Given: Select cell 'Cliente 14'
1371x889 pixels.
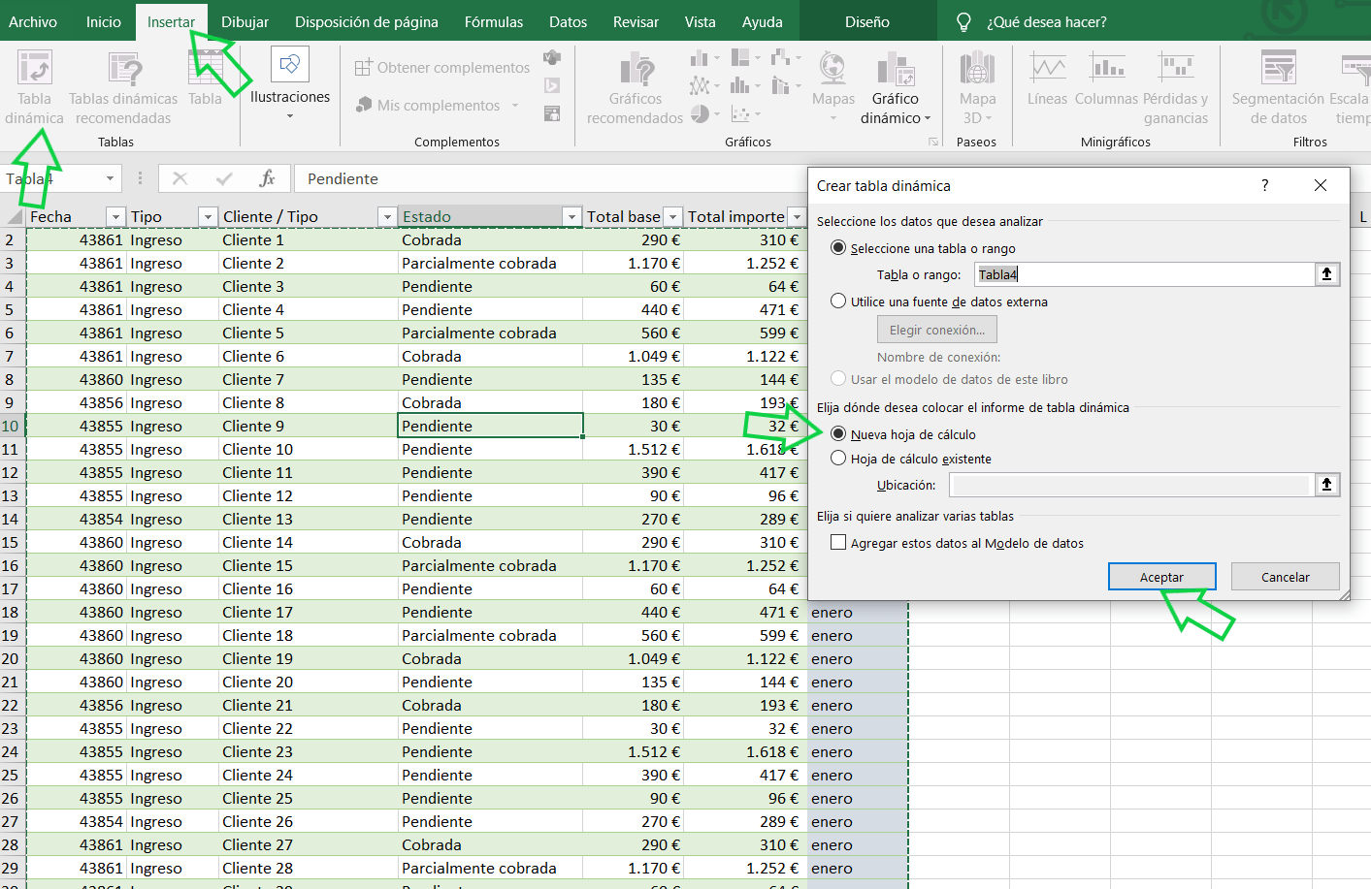Looking at the screenshot, I should [308, 542].
